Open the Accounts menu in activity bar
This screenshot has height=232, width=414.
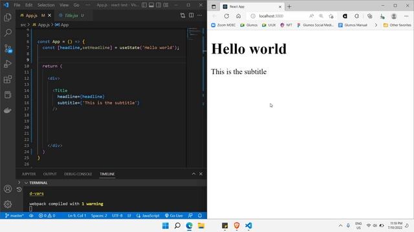coord(8,189)
